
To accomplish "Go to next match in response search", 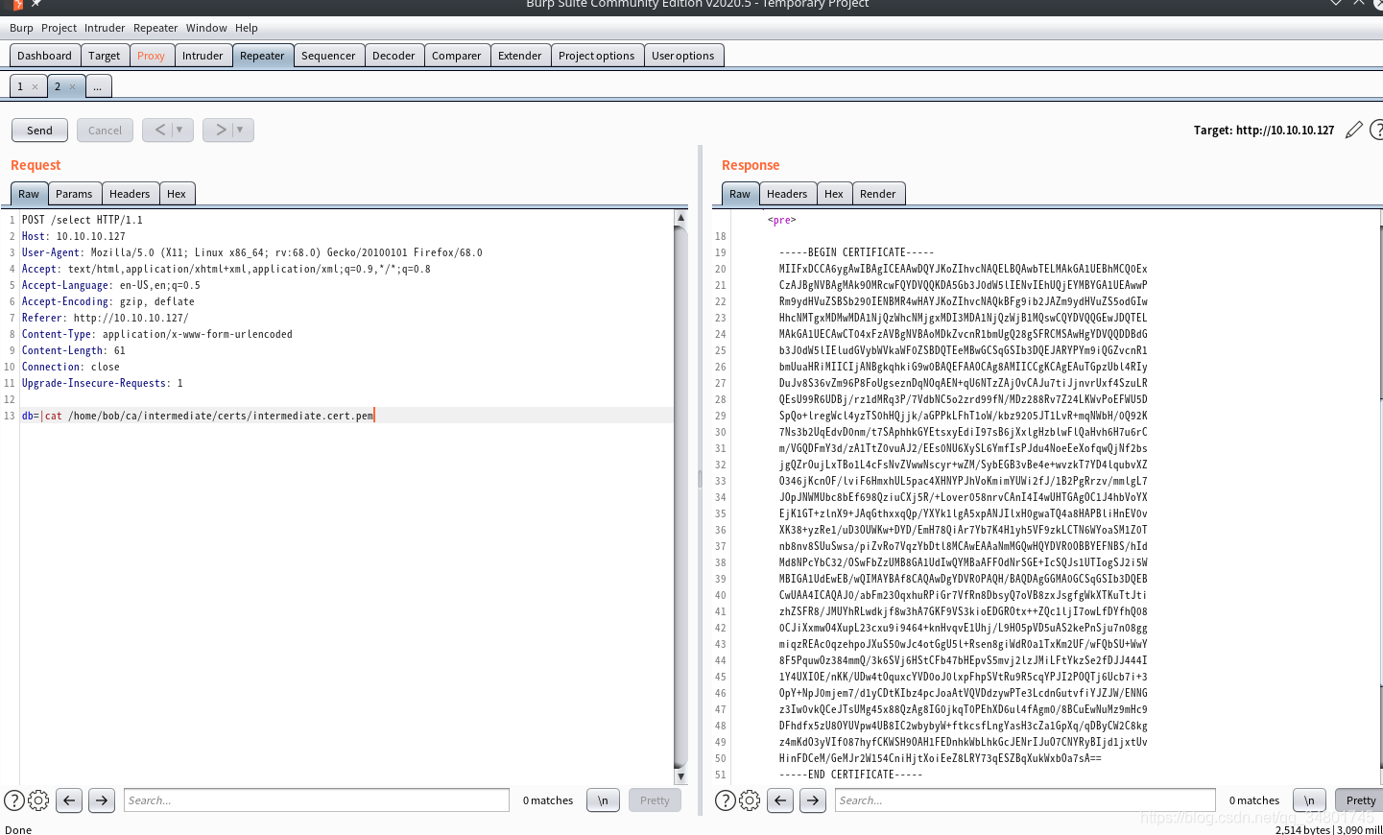I will 813,800.
